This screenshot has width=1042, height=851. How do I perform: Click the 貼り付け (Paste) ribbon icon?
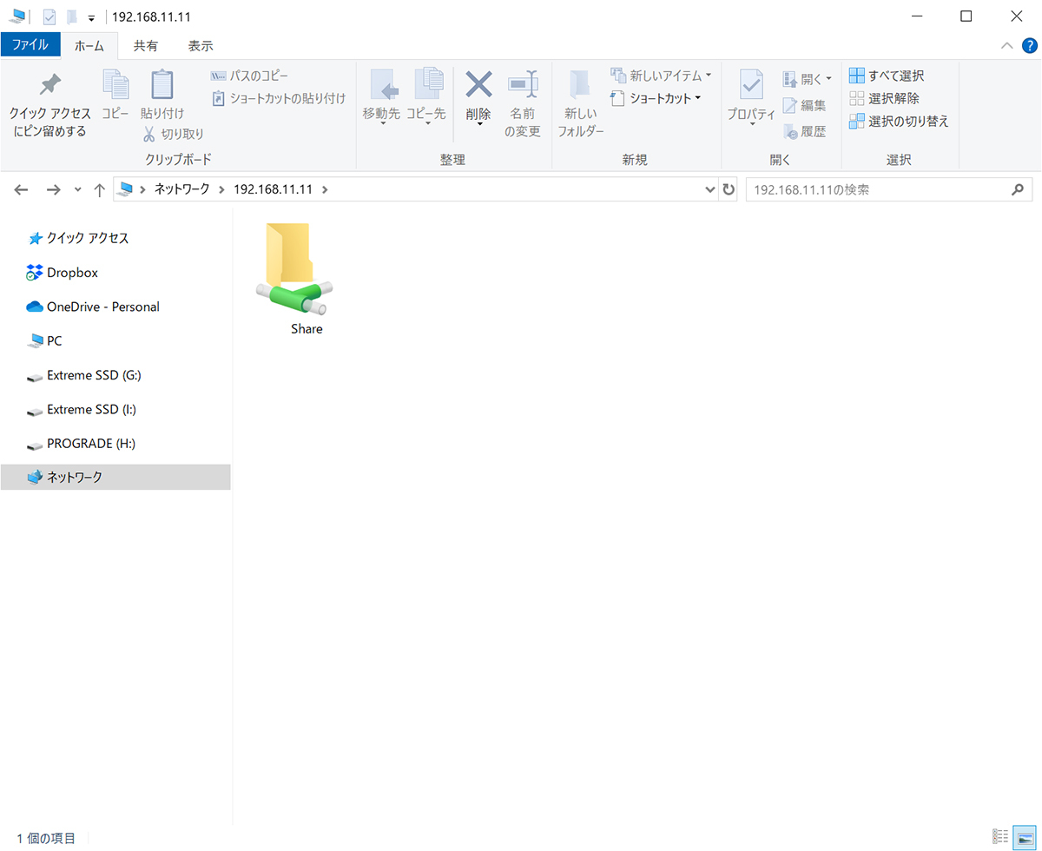tap(162, 94)
